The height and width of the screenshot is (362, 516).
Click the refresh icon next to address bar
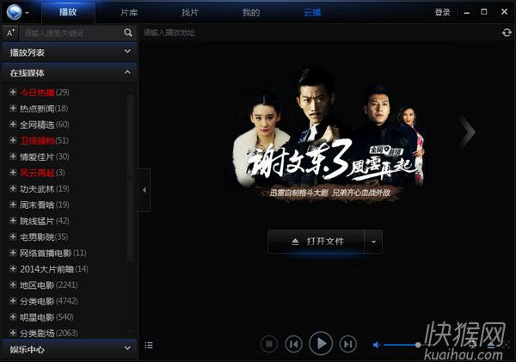(507, 33)
